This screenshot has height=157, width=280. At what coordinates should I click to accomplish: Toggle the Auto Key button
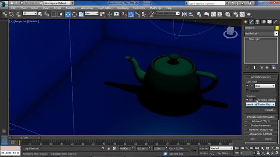(204, 148)
